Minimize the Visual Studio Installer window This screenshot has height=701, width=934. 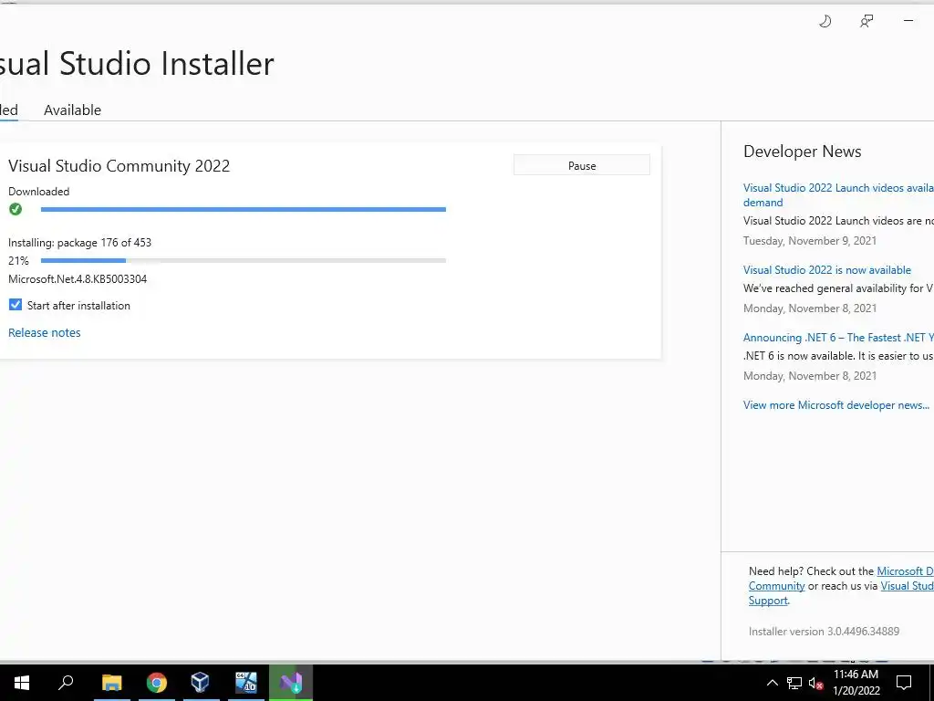point(908,21)
